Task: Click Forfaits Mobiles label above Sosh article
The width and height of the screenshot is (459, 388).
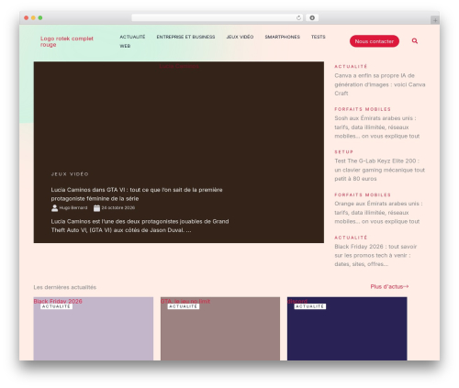Action: (363, 109)
